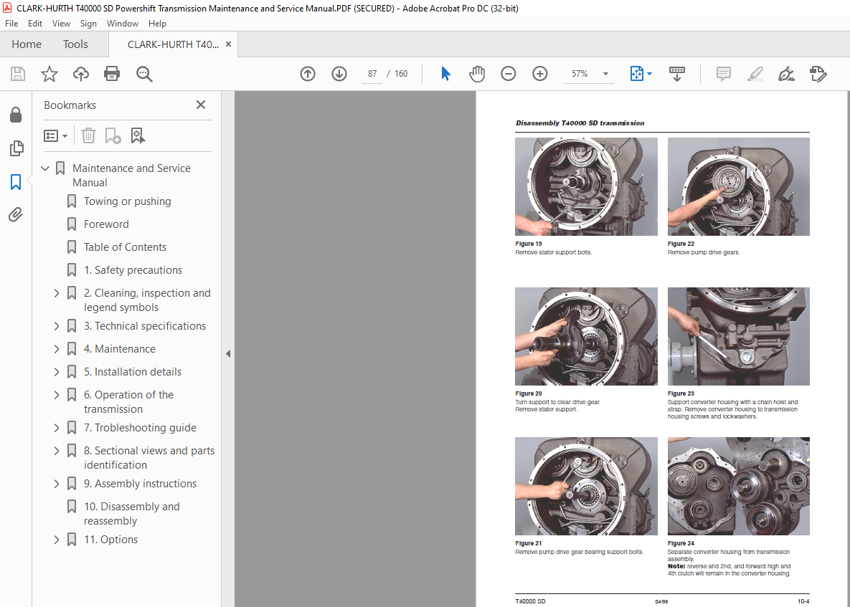Close the CLARK-HURTH document tab
The image size is (850, 607).
coord(228,44)
